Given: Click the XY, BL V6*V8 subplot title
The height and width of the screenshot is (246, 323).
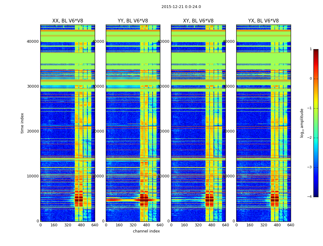Looking at the screenshot, I should click(198, 21).
